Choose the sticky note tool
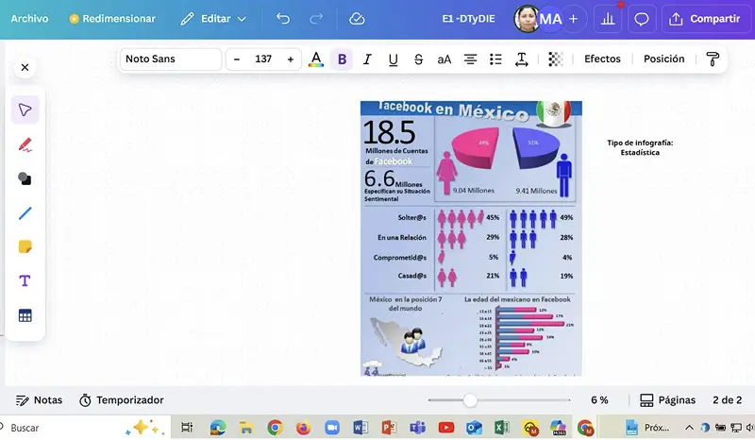This screenshot has height=440, width=755. [25, 246]
